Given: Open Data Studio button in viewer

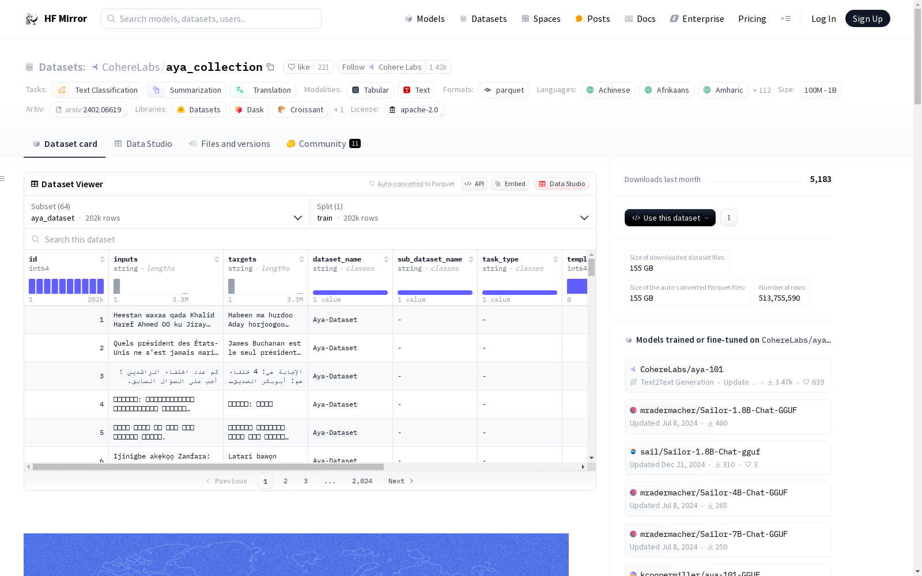Looking at the screenshot, I should click(562, 184).
